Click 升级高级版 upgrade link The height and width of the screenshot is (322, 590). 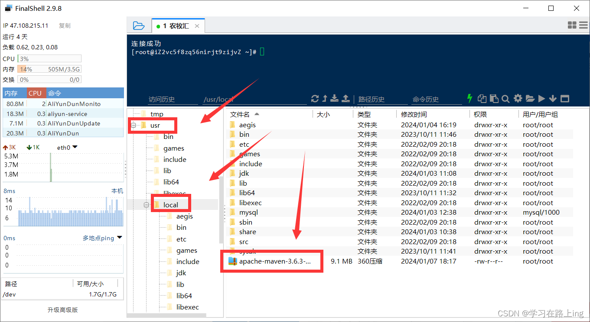[63, 310]
